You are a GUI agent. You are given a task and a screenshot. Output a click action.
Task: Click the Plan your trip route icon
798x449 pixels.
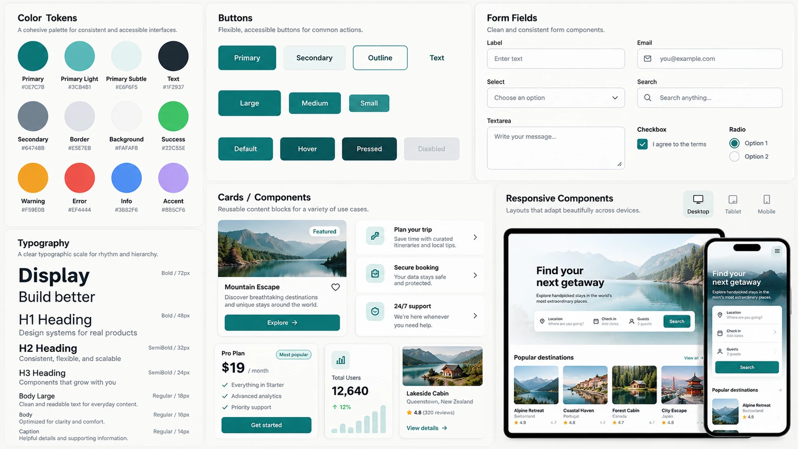(375, 235)
